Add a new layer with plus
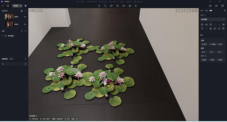 click(x=22, y=31)
